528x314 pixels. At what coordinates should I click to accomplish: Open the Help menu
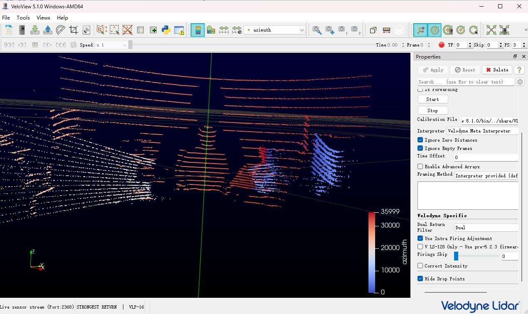pyautogui.click(x=63, y=18)
